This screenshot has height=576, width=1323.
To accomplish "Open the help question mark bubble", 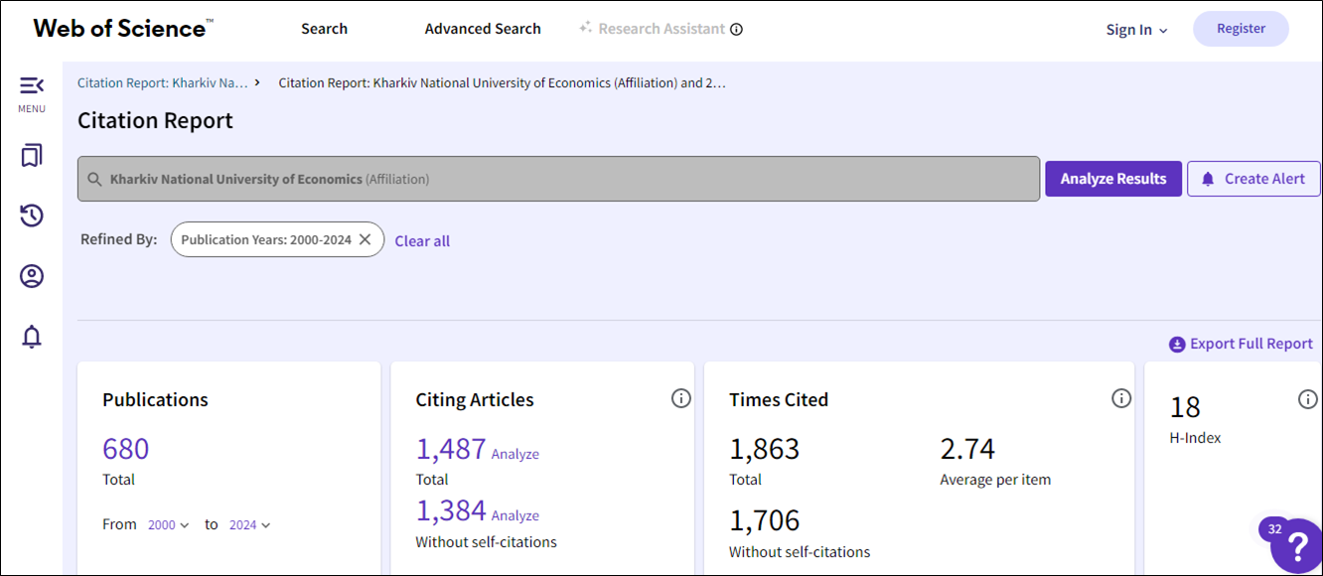I will (1295, 546).
